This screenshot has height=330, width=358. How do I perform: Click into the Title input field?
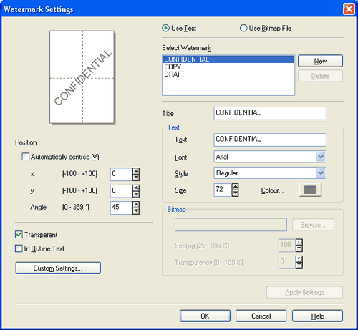coord(270,113)
